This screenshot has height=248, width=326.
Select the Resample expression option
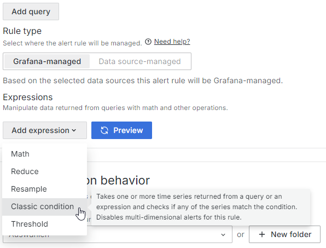tap(44, 189)
